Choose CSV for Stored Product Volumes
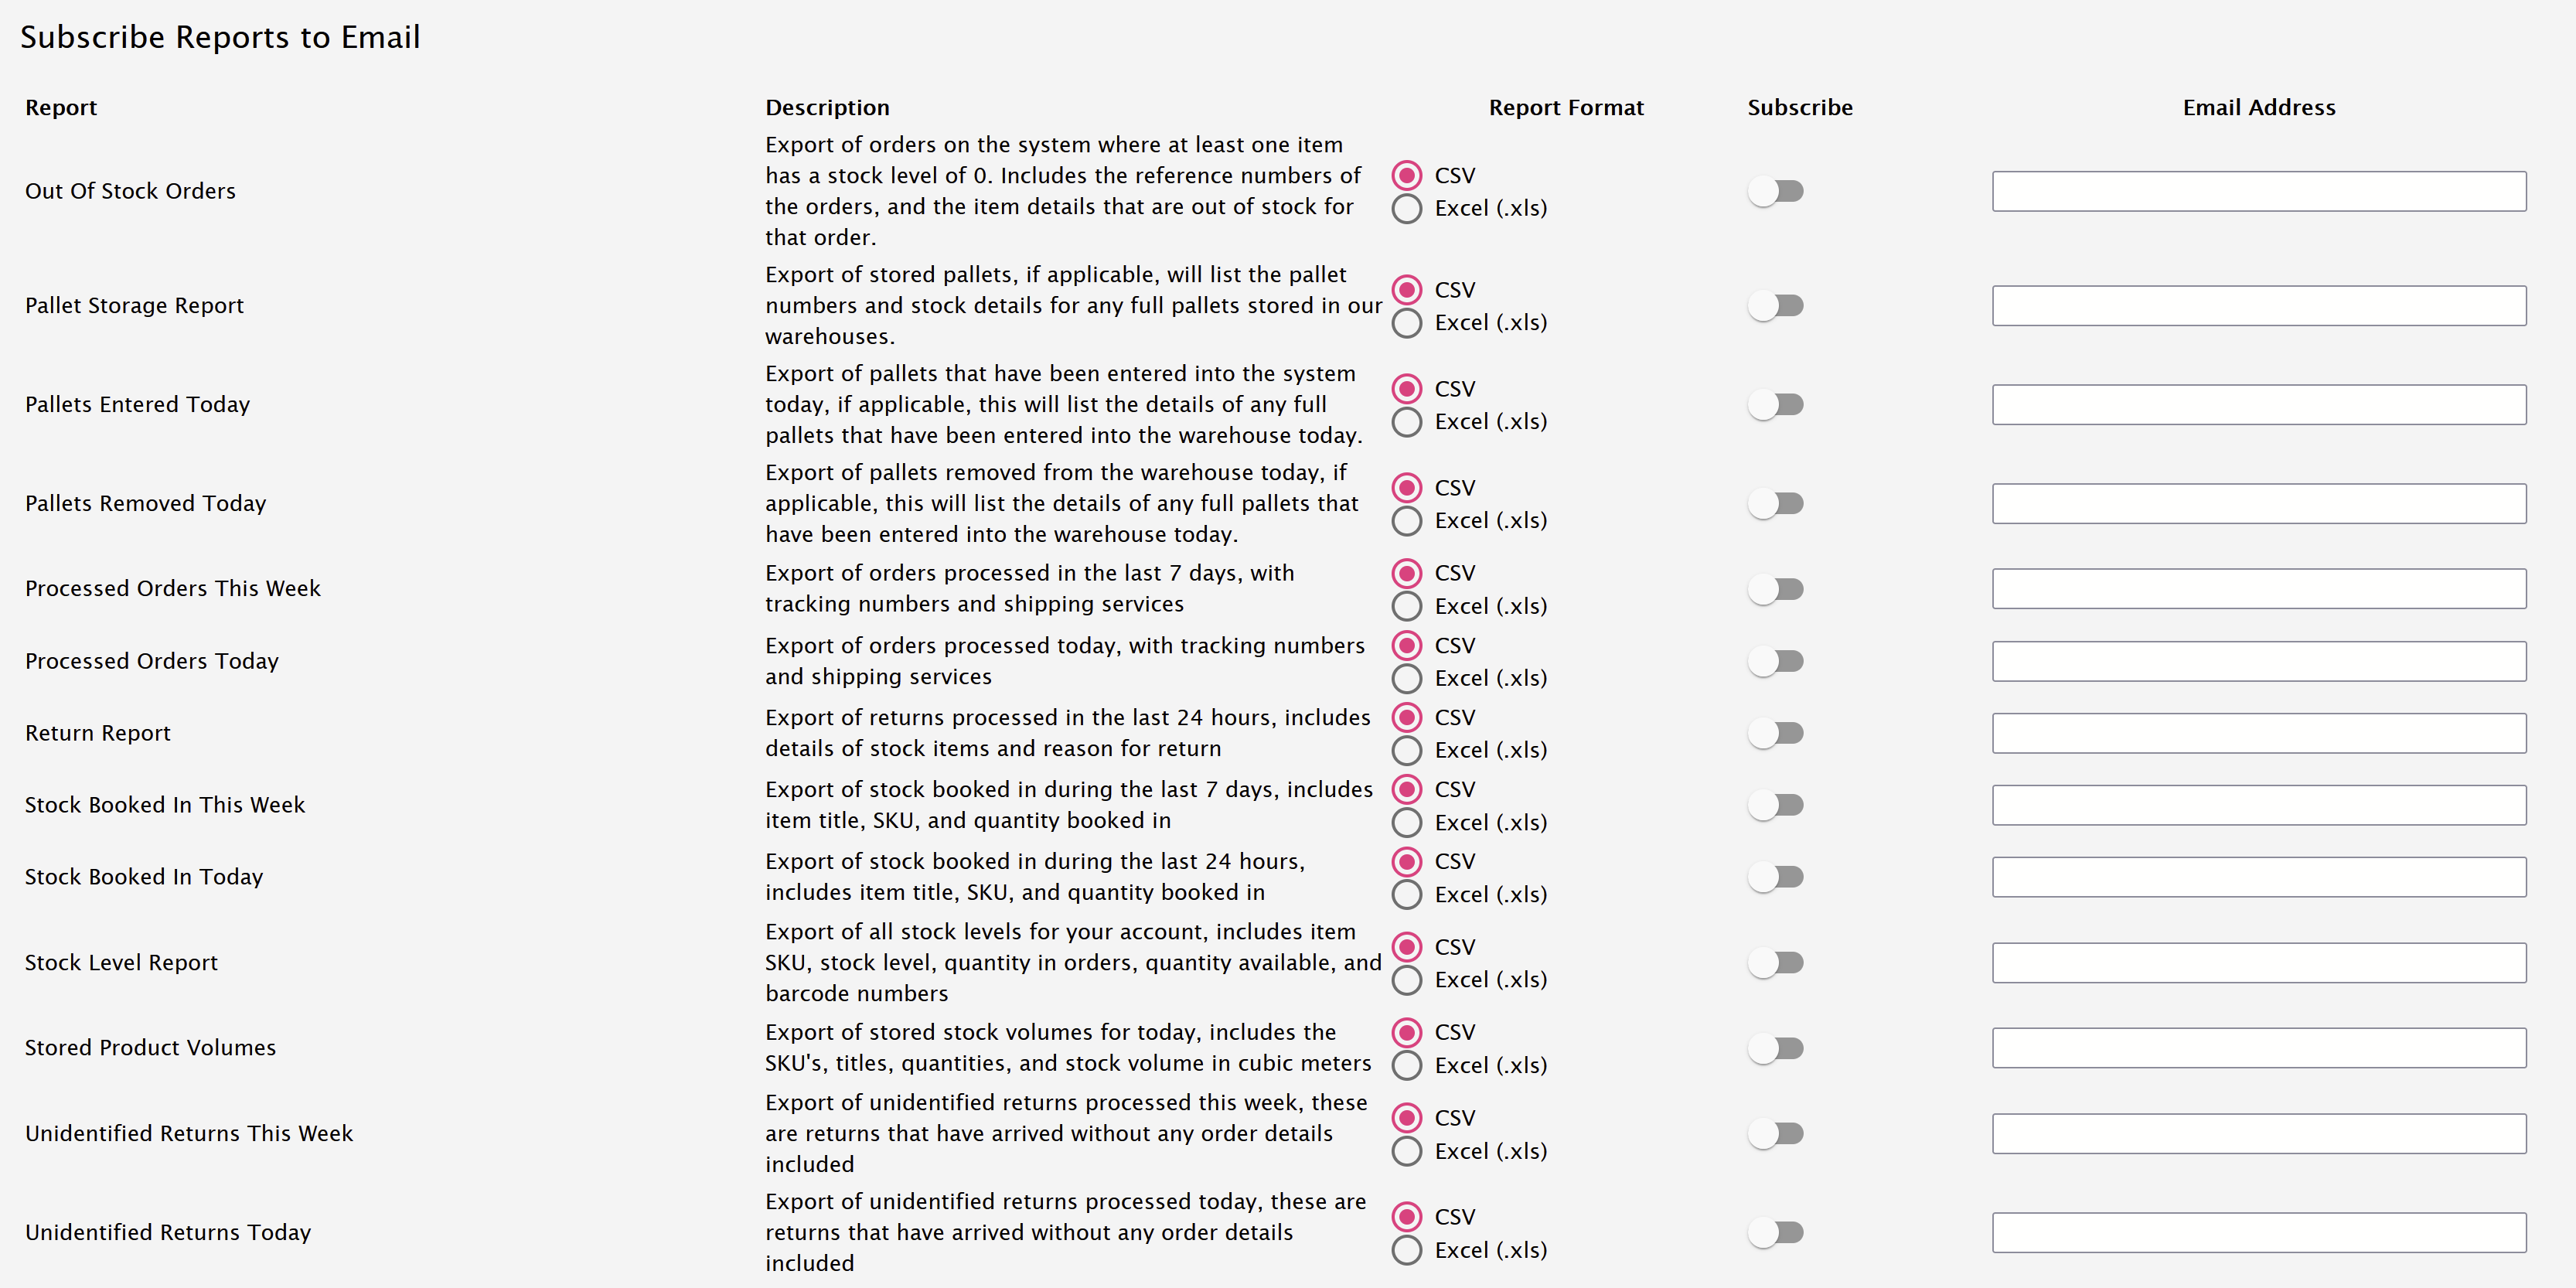The height and width of the screenshot is (1288, 2576). click(x=1407, y=1032)
